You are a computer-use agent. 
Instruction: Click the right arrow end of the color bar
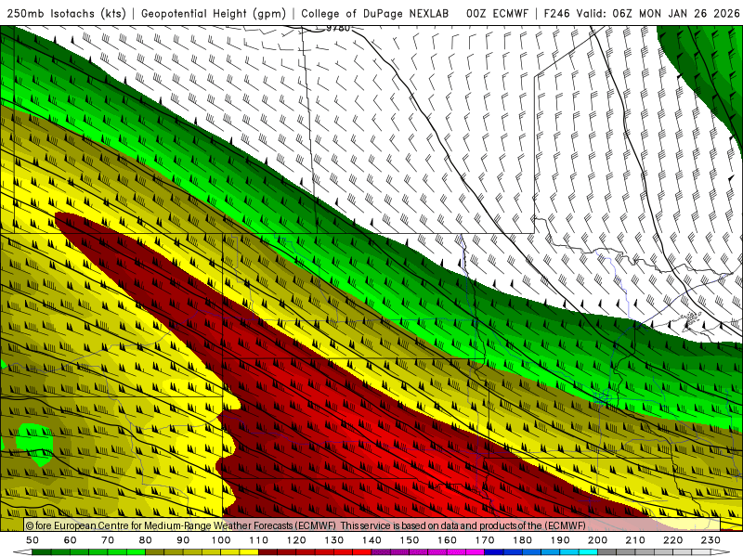point(721,552)
